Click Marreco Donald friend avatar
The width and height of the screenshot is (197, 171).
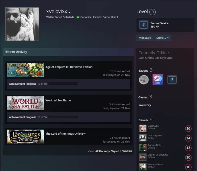point(143,167)
